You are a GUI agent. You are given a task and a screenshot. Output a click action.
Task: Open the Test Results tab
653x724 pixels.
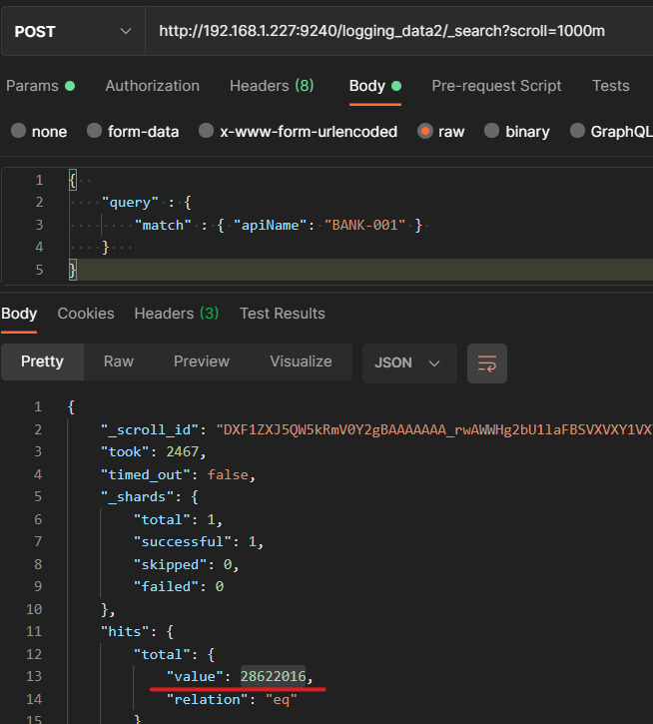pyautogui.click(x=282, y=314)
